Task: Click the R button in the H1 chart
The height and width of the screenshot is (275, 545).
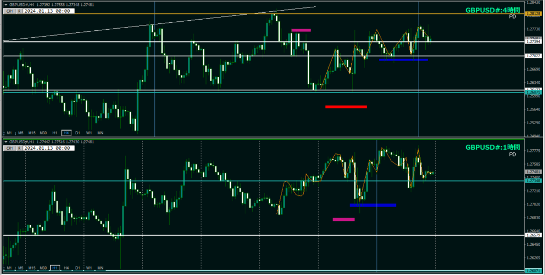Action: [x=20, y=148]
